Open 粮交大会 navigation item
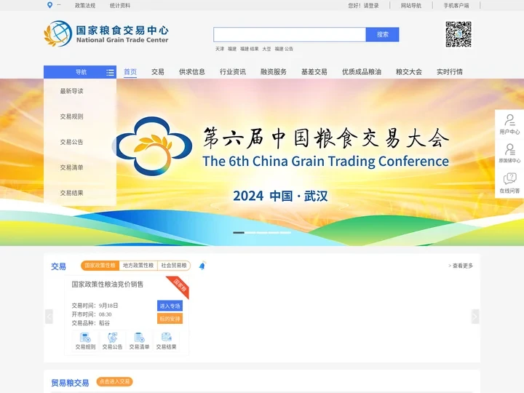Viewport: 524px width, 393px height. pyautogui.click(x=409, y=72)
